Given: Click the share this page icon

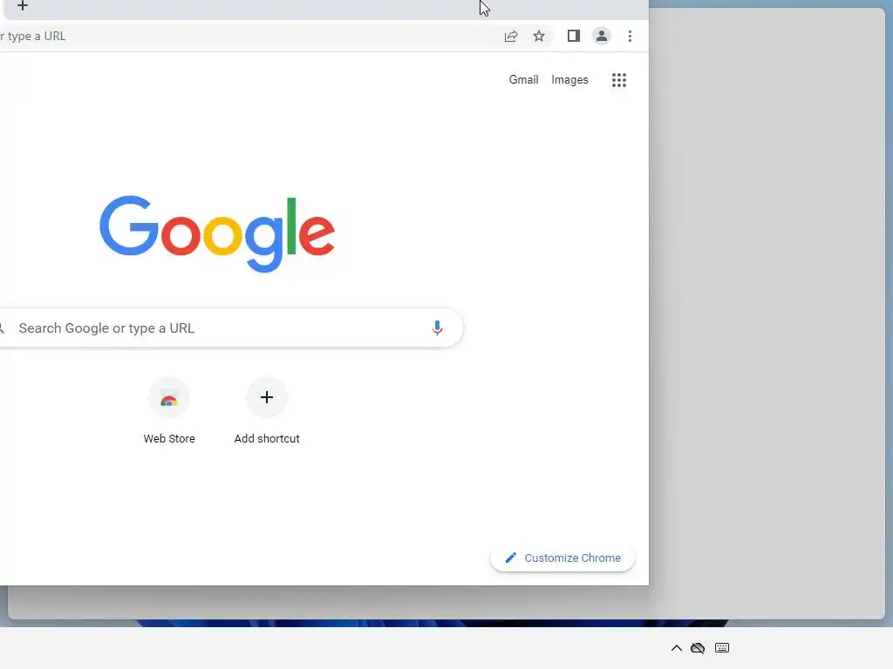Looking at the screenshot, I should point(511,37).
